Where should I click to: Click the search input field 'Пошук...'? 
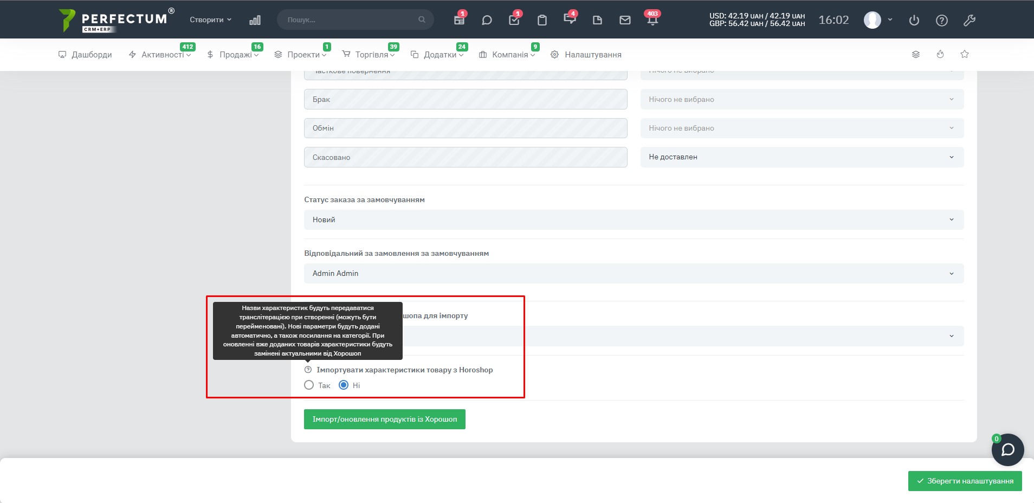(350, 20)
